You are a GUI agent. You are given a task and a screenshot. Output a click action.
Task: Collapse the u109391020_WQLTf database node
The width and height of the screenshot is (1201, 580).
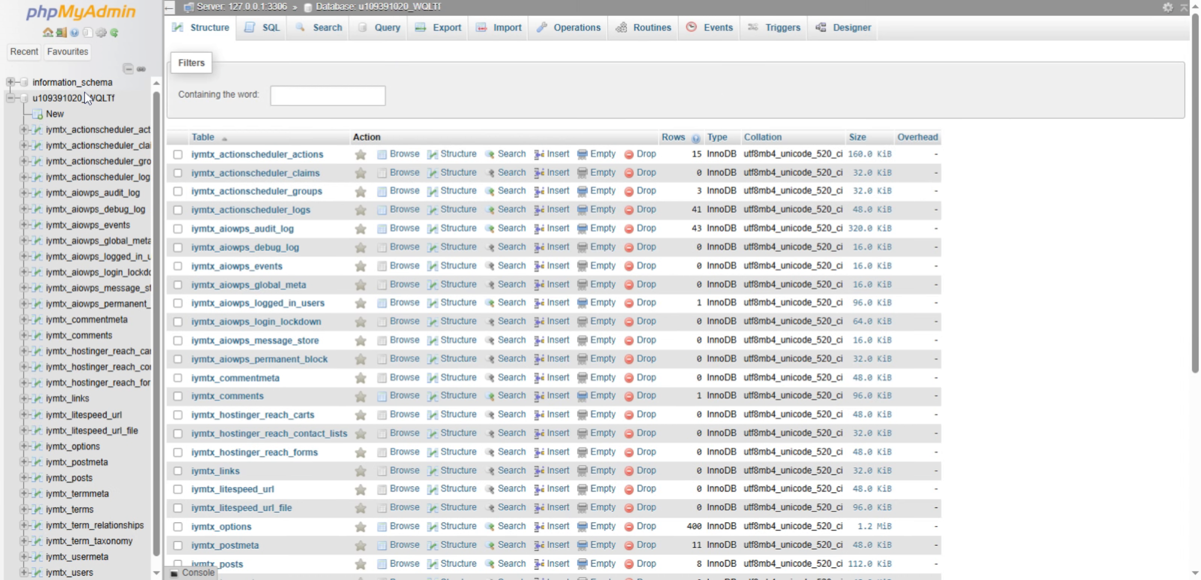coord(11,98)
